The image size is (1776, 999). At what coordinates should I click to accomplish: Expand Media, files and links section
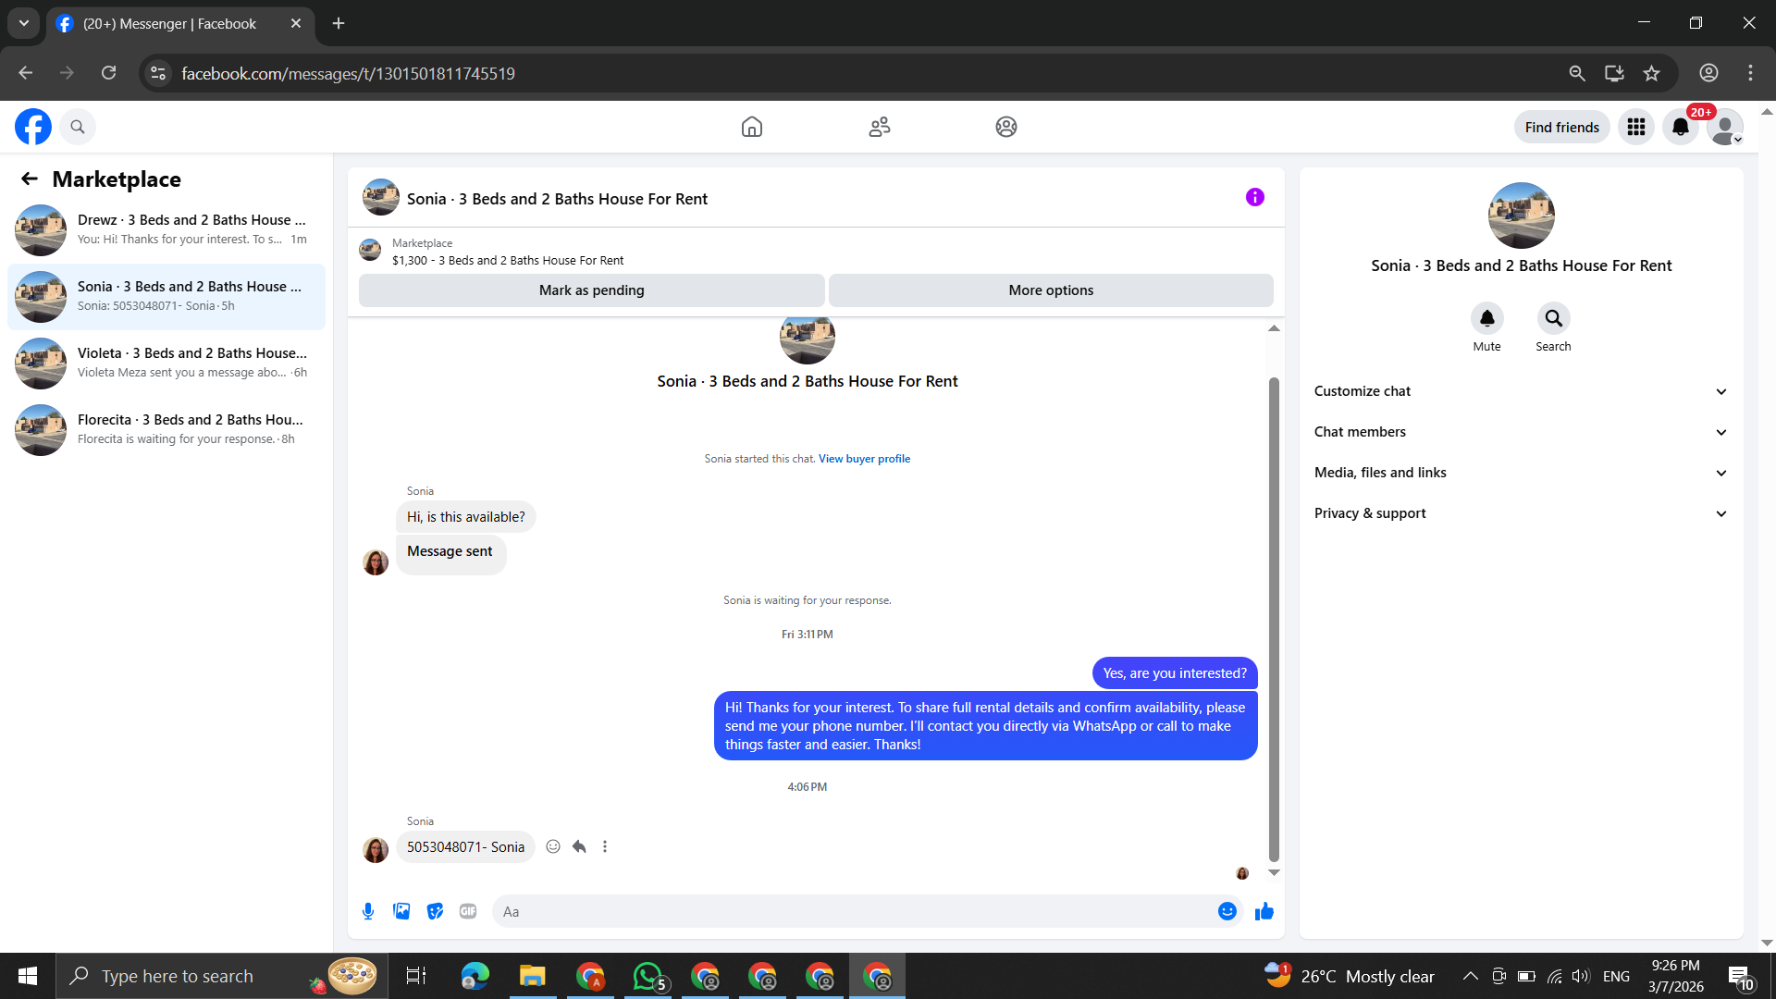pyautogui.click(x=1521, y=473)
